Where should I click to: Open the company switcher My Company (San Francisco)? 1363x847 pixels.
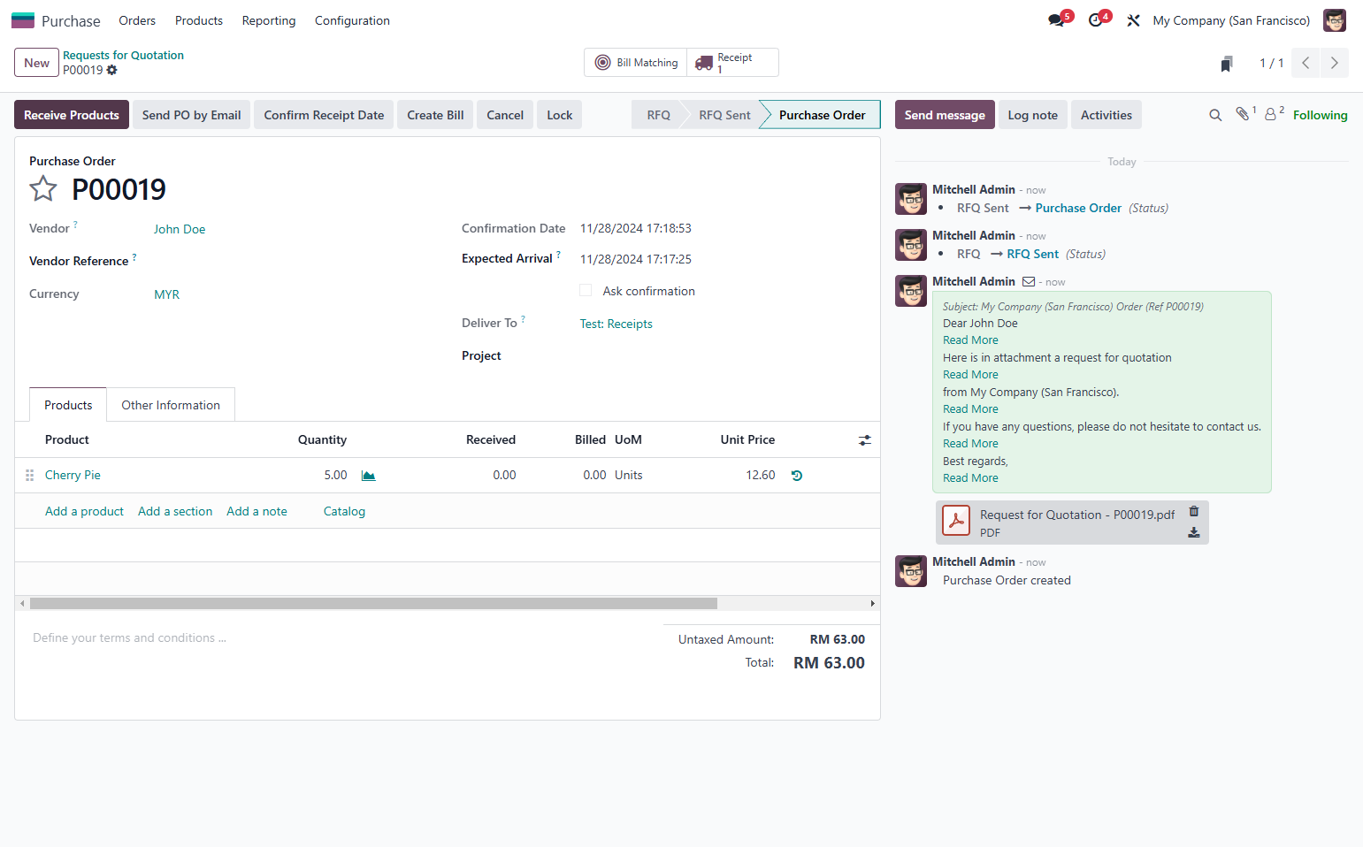[x=1231, y=20]
